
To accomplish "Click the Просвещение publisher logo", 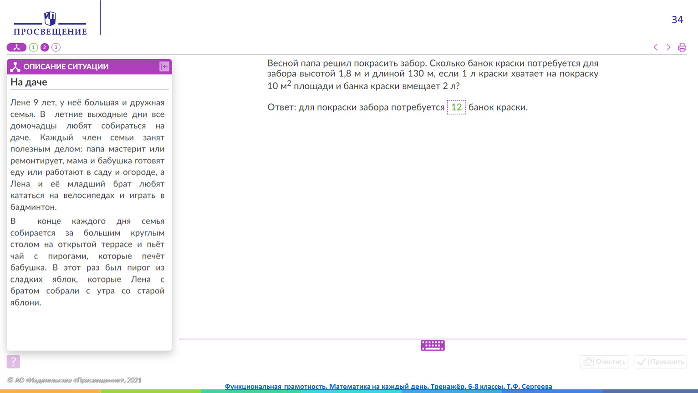I will pos(50,24).
